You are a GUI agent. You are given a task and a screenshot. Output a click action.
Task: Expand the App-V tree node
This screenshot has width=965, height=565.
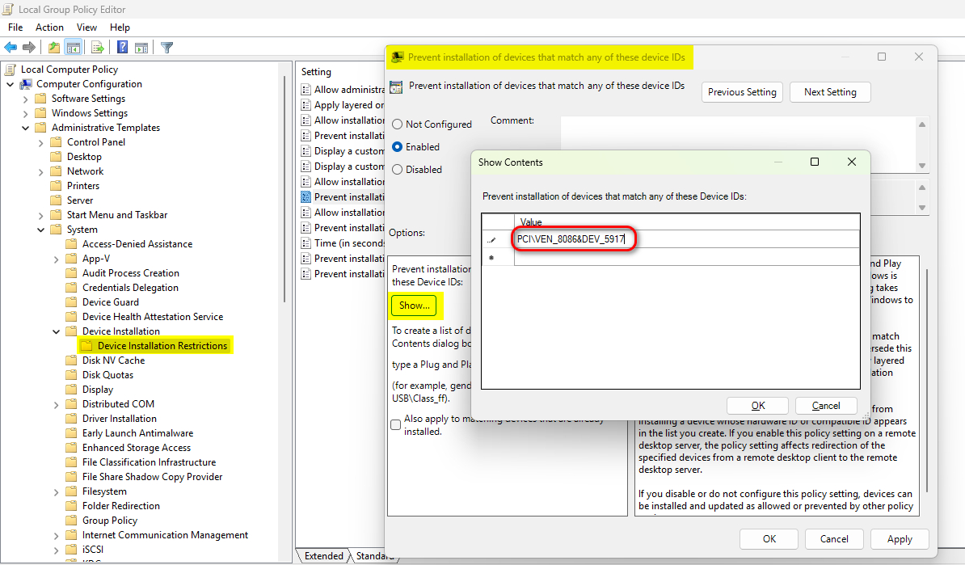pyautogui.click(x=55, y=258)
